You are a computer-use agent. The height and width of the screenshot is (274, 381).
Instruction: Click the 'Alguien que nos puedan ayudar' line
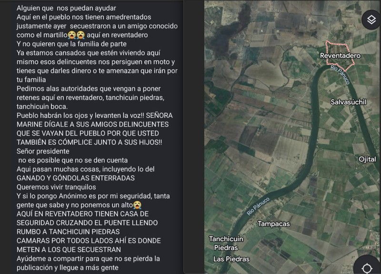(x=66, y=8)
